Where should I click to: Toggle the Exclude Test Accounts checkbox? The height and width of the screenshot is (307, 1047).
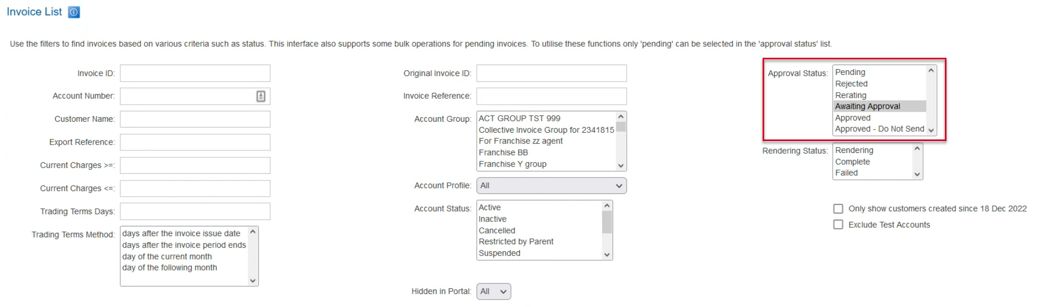pos(838,225)
